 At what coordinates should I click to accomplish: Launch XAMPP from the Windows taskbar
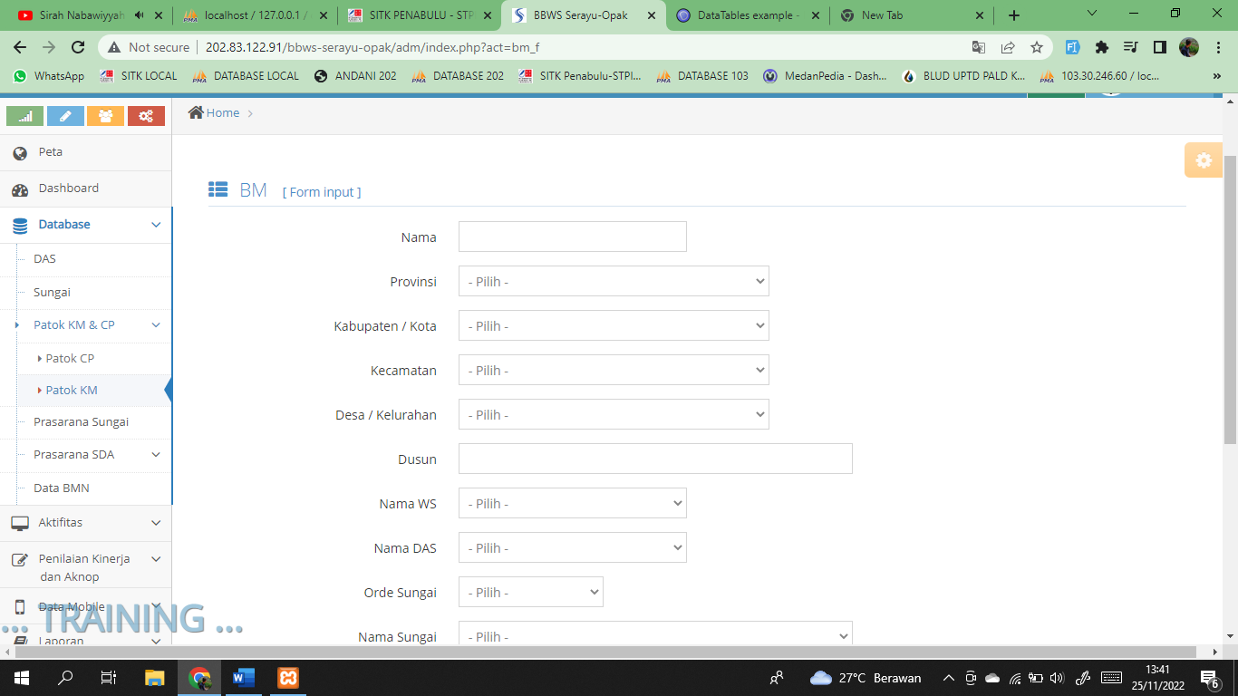(x=288, y=678)
